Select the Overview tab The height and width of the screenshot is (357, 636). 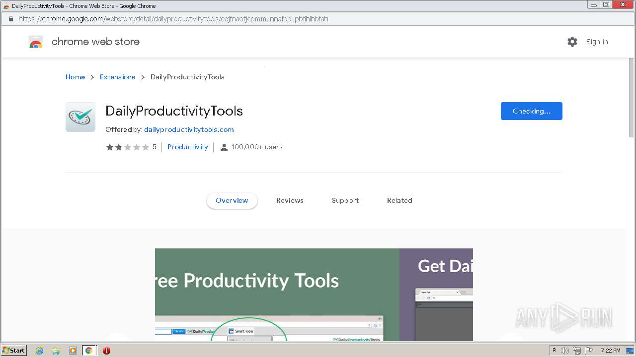pyautogui.click(x=232, y=200)
